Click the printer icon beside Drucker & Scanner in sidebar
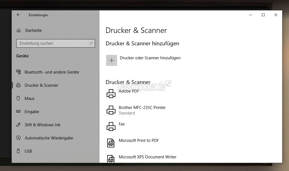The height and width of the screenshot is (171, 289). coord(18,85)
